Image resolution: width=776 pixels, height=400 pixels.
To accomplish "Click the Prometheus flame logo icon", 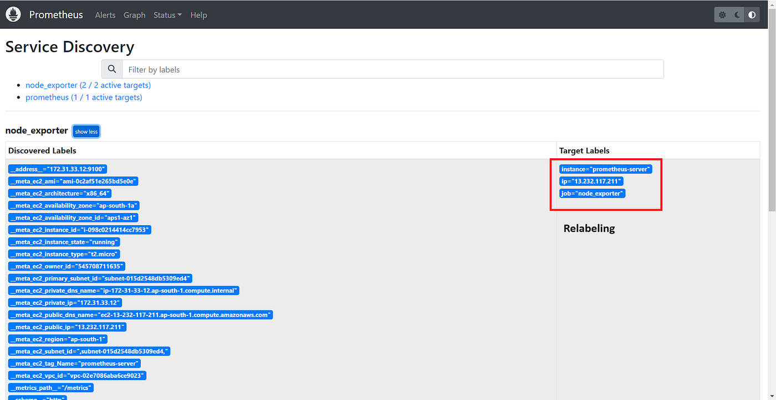I will click(13, 14).
